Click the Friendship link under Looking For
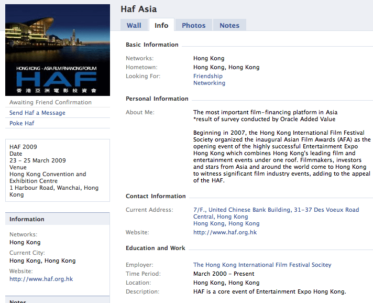The image size is (373, 303). pyautogui.click(x=207, y=76)
